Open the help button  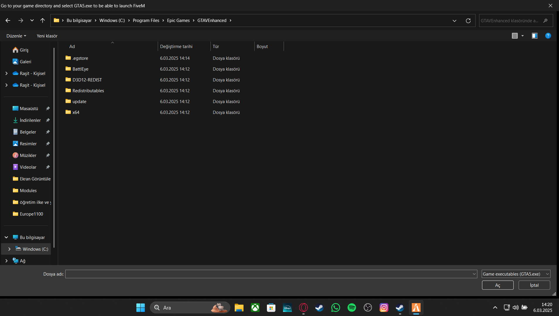pyautogui.click(x=548, y=36)
